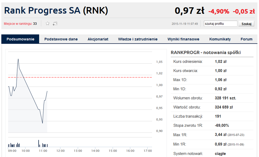Click the star icon to favorite RNK

pos(47,23)
